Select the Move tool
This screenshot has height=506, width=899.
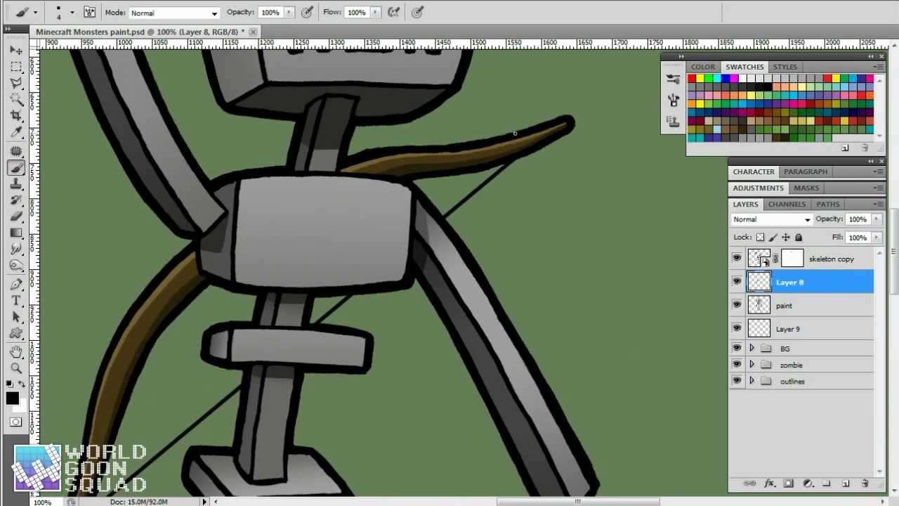17,50
